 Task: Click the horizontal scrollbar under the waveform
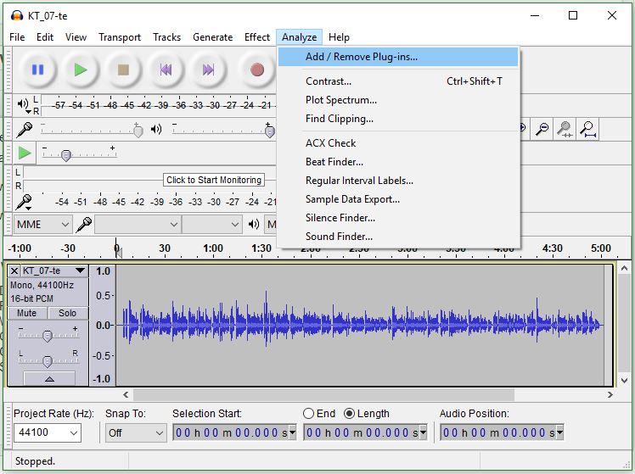pos(324,394)
